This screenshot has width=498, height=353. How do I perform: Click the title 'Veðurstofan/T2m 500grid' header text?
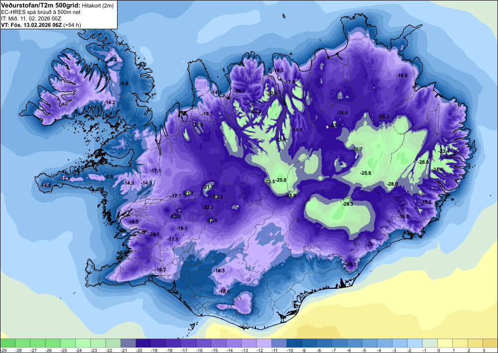pos(41,5)
